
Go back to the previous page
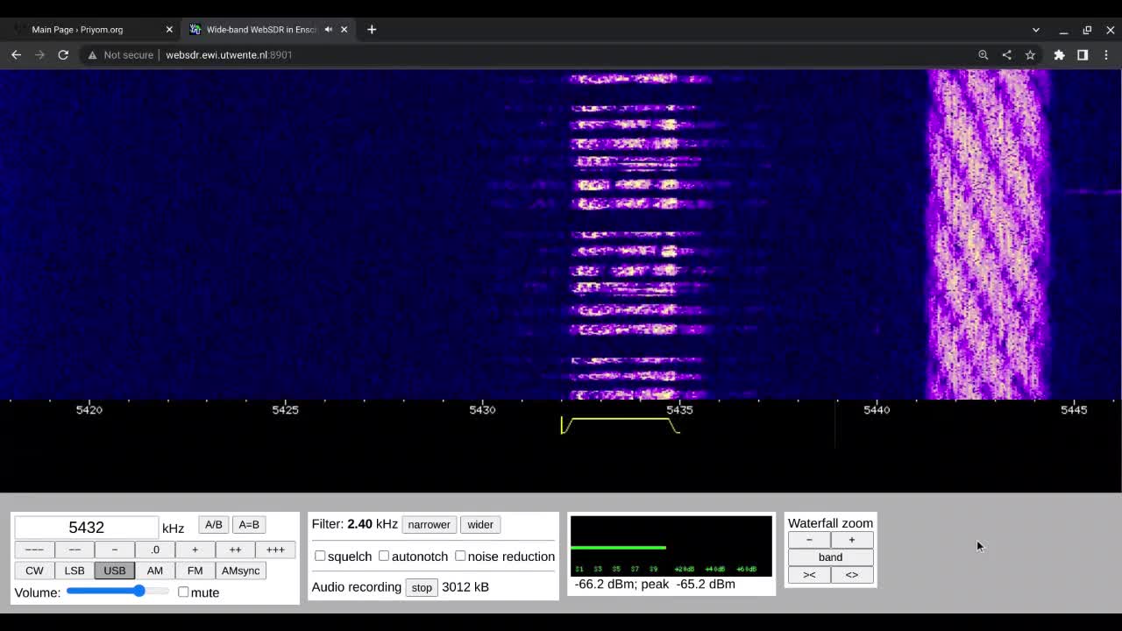tap(16, 54)
